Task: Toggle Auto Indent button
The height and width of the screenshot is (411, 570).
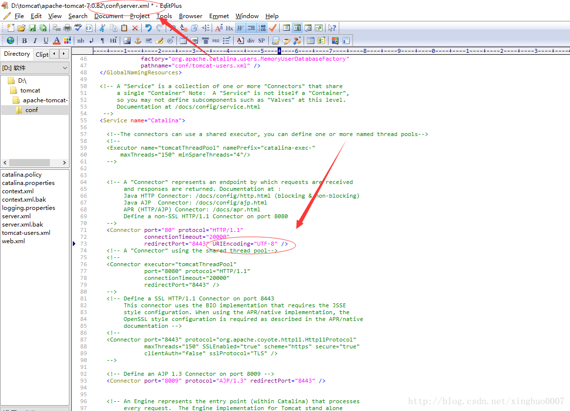Action: pos(251,28)
